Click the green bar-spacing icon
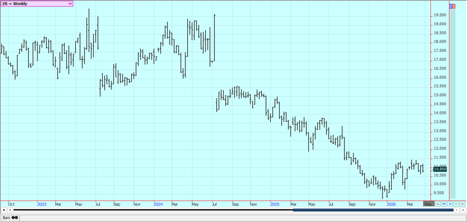Image resolution: width=467 pixels, height=222 pixels. pos(457,204)
